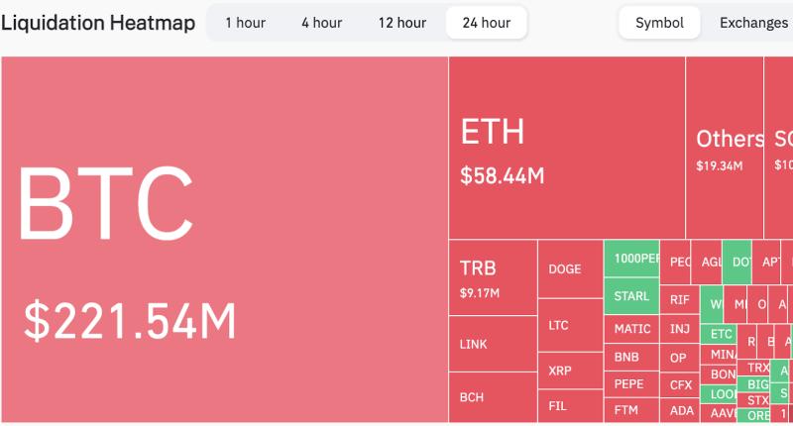Switch heatmap view to Symbol
This screenshot has width=793, height=426.
[659, 23]
